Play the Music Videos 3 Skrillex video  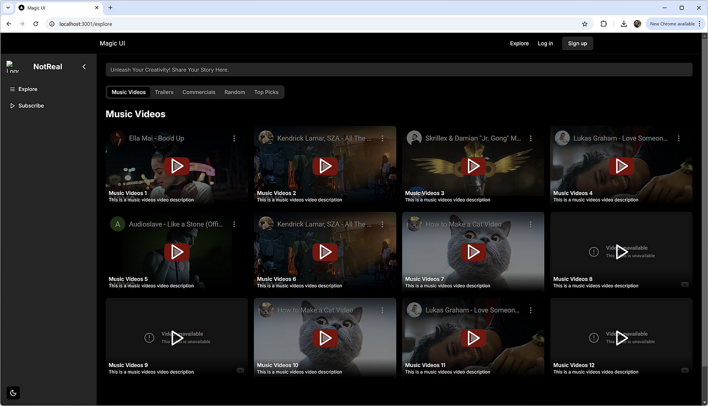click(473, 166)
